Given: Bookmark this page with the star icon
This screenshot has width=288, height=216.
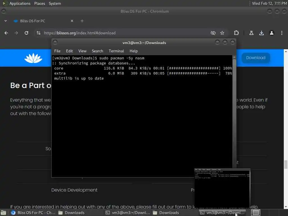Looking at the screenshot, I should tap(222, 33).
